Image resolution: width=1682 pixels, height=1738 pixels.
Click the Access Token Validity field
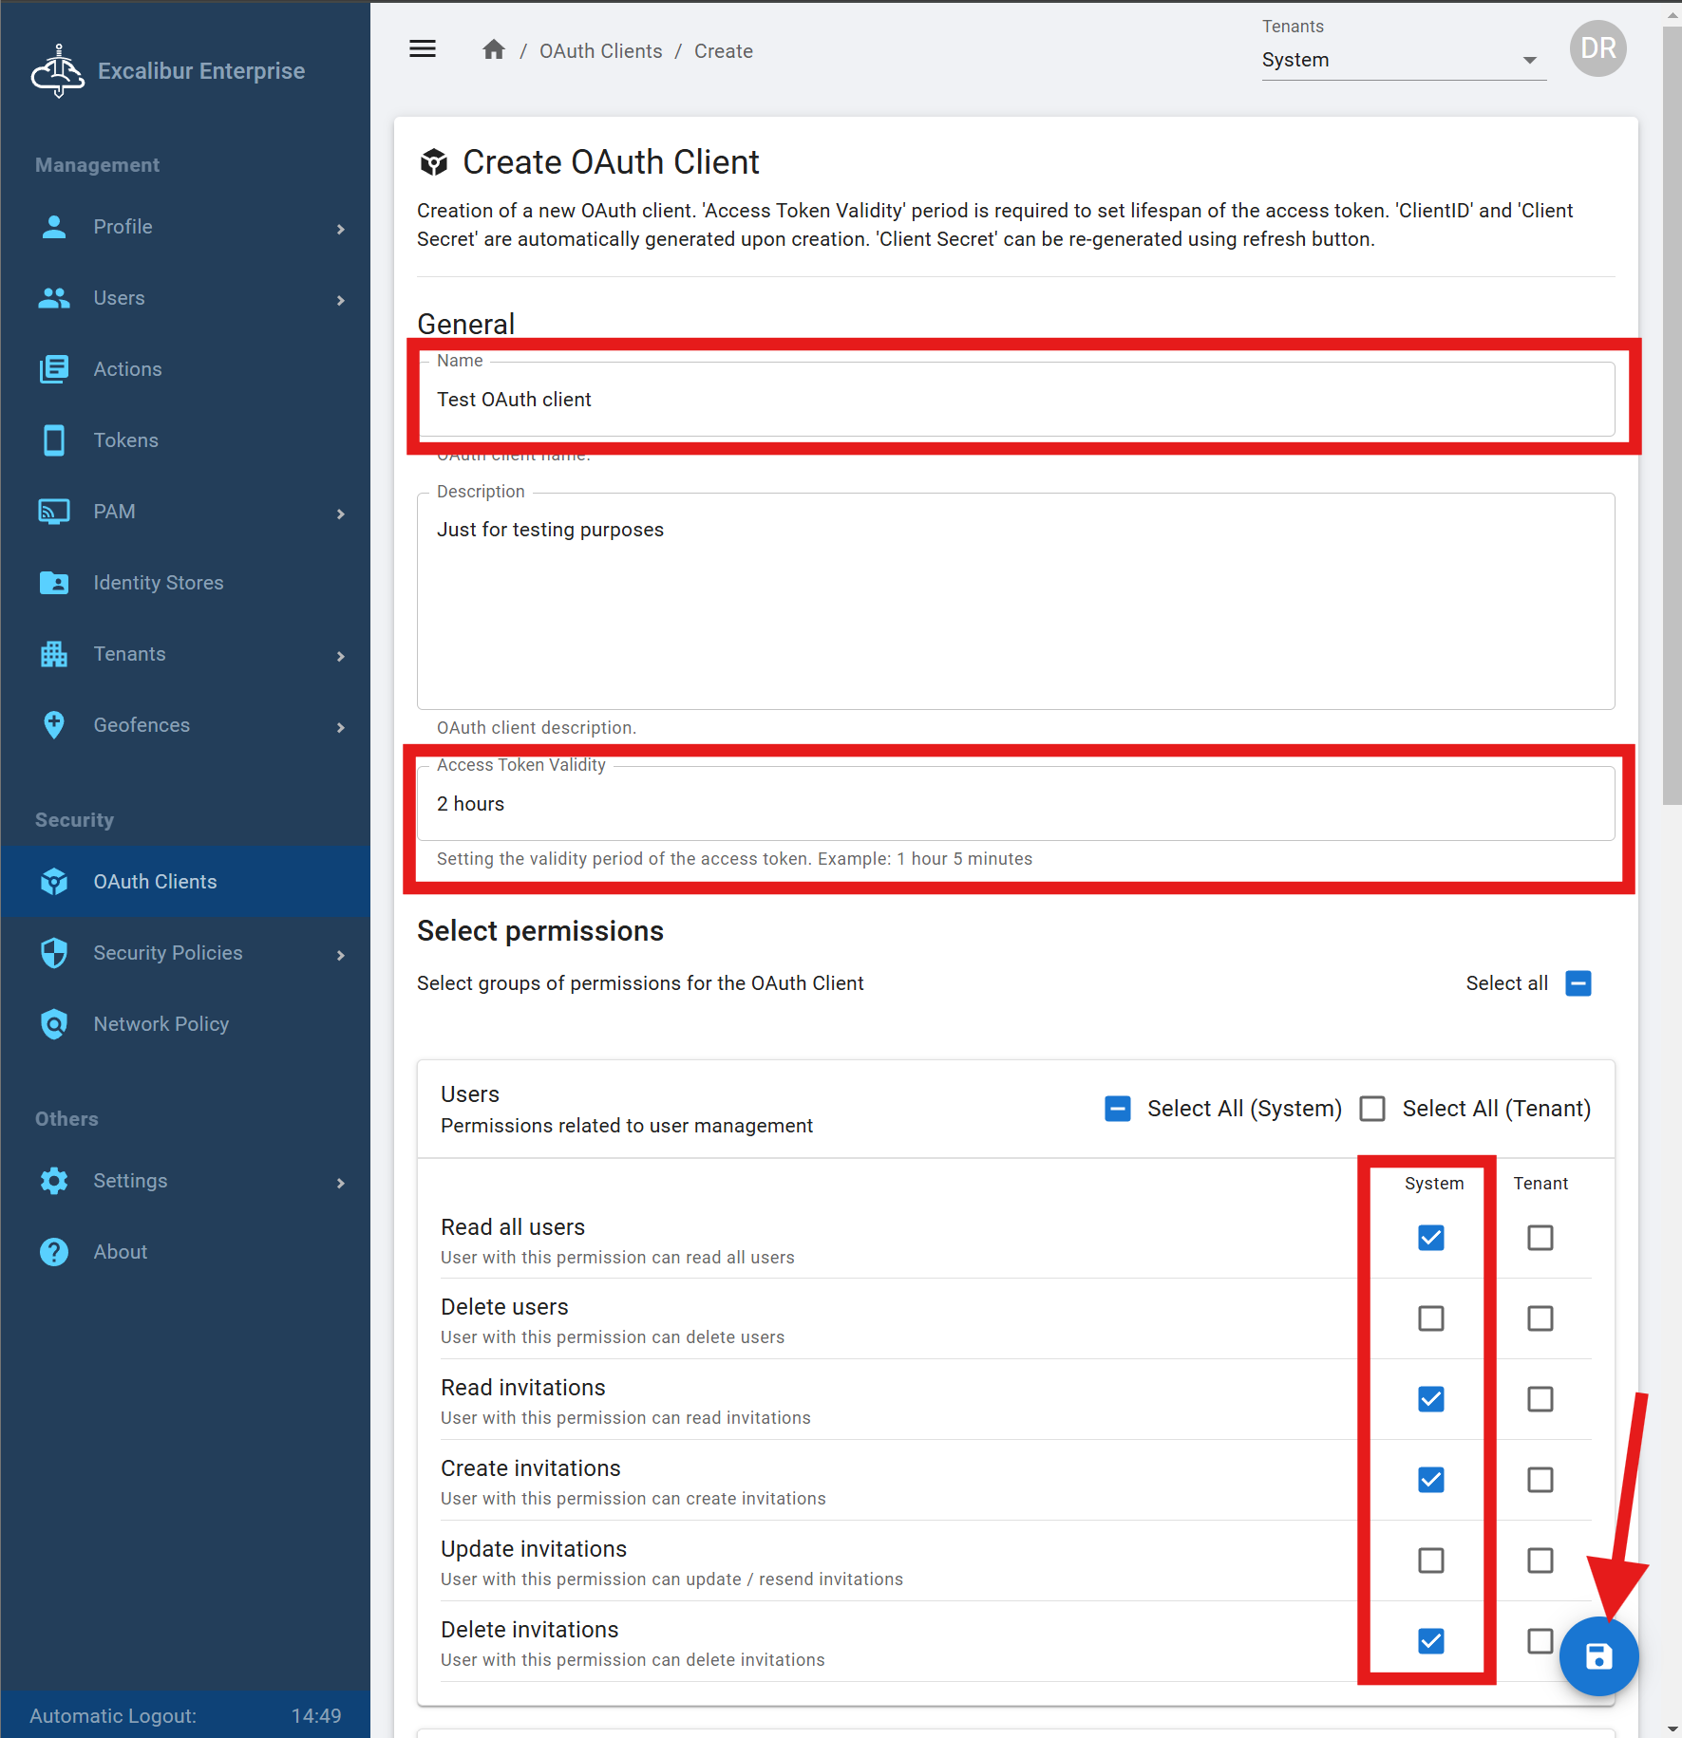(1014, 804)
